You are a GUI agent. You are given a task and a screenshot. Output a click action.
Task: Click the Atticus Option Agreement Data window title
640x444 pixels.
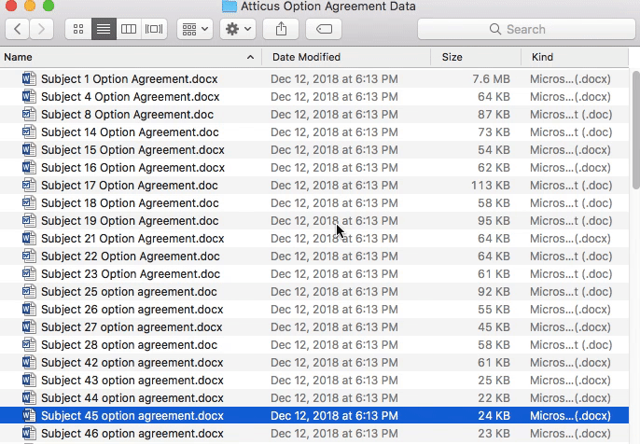click(x=328, y=7)
